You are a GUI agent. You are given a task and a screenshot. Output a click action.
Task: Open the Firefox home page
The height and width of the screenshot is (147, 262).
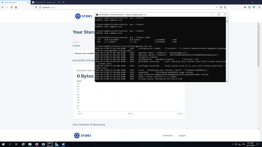[x=16, y=7]
